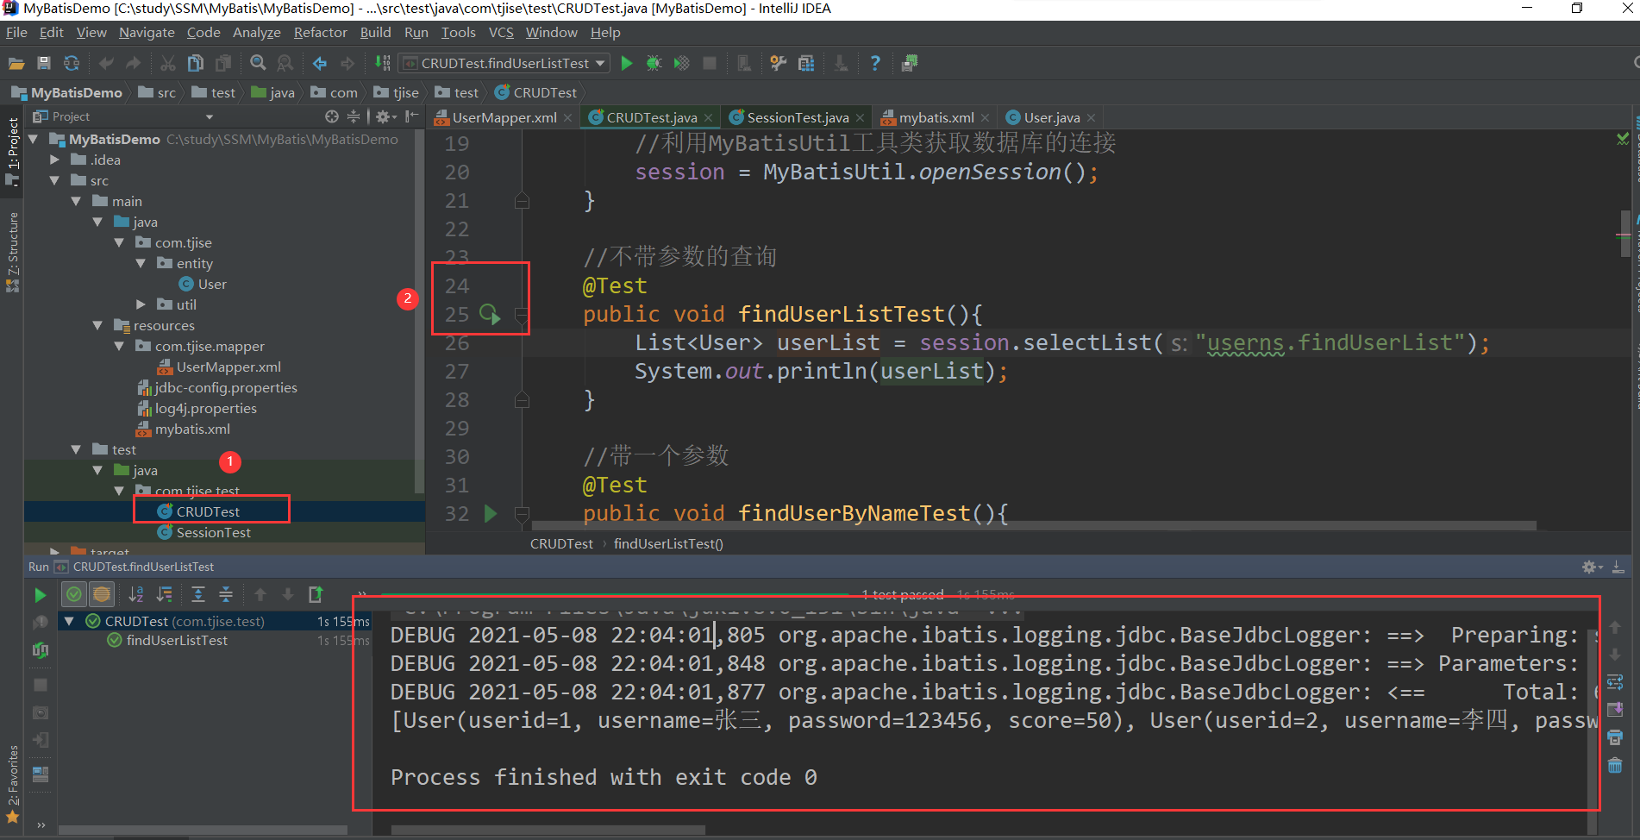Image resolution: width=1640 pixels, height=840 pixels.
Task: Click the editor horizontal scrollbar
Action: click(1034, 524)
